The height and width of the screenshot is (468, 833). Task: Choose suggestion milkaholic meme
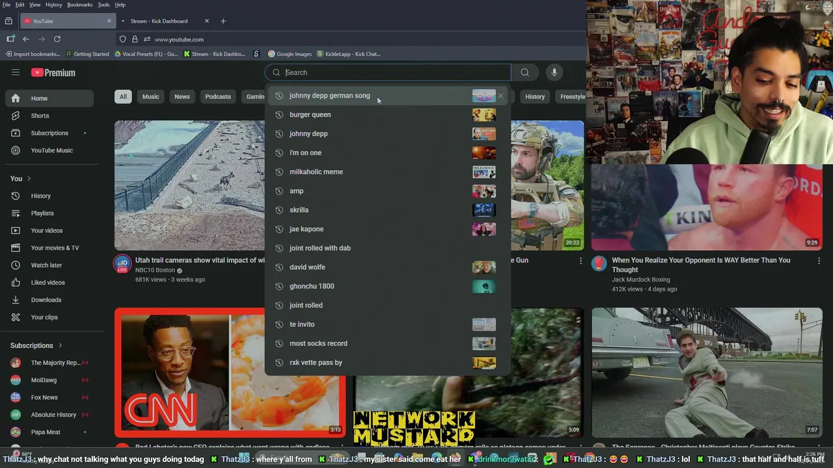[387, 172]
